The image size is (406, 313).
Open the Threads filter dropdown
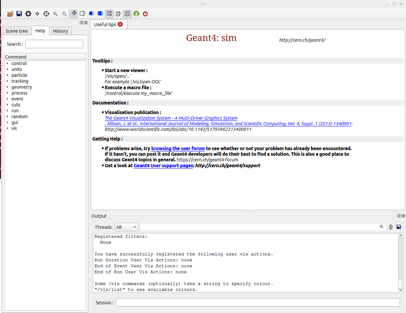click(x=126, y=227)
